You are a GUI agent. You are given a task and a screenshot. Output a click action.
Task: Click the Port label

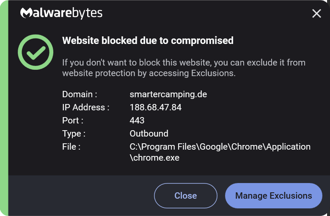coord(73,120)
